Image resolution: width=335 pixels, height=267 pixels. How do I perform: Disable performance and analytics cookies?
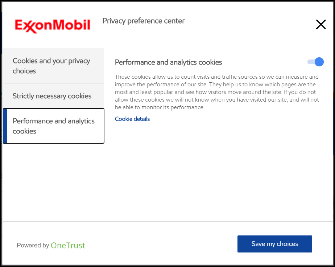point(315,62)
